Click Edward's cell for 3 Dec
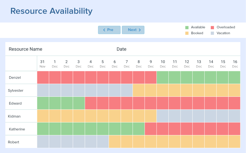 pyautogui.click(x=79, y=103)
